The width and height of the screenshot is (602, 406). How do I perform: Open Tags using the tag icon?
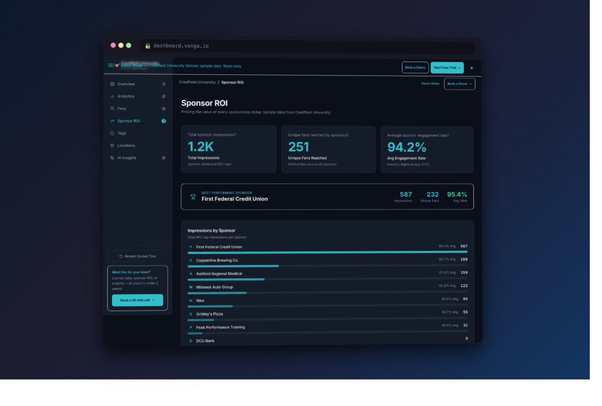pyautogui.click(x=112, y=133)
